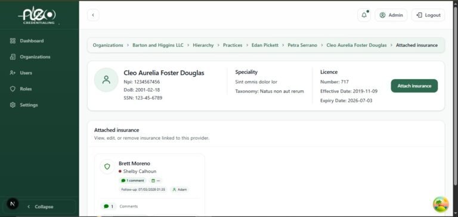Click Effective Date: 2019-11-09
The height and width of the screenshot is (217, 458).
349,91
